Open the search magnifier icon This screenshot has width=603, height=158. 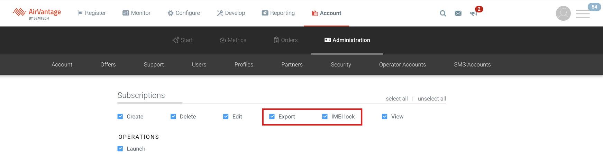click(443, 13)
